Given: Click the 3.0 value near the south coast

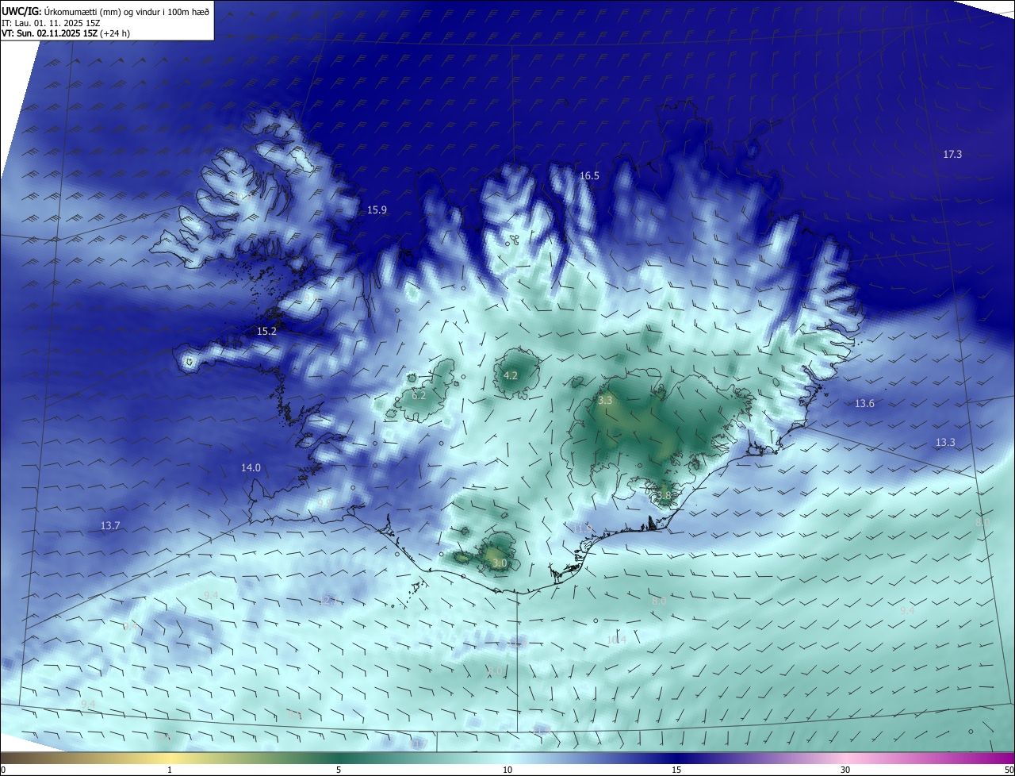Looking at the screenshot, I should [x=500, y=563].
